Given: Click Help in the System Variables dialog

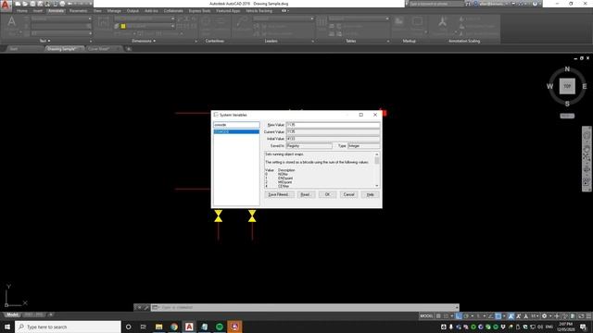Looking at the screenshot, I should click(371, 194).
